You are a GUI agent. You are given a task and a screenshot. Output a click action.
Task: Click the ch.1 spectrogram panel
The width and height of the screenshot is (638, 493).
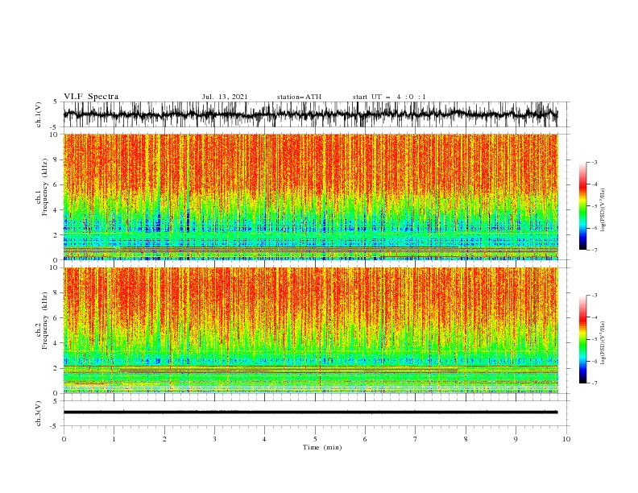pos(310,197)
